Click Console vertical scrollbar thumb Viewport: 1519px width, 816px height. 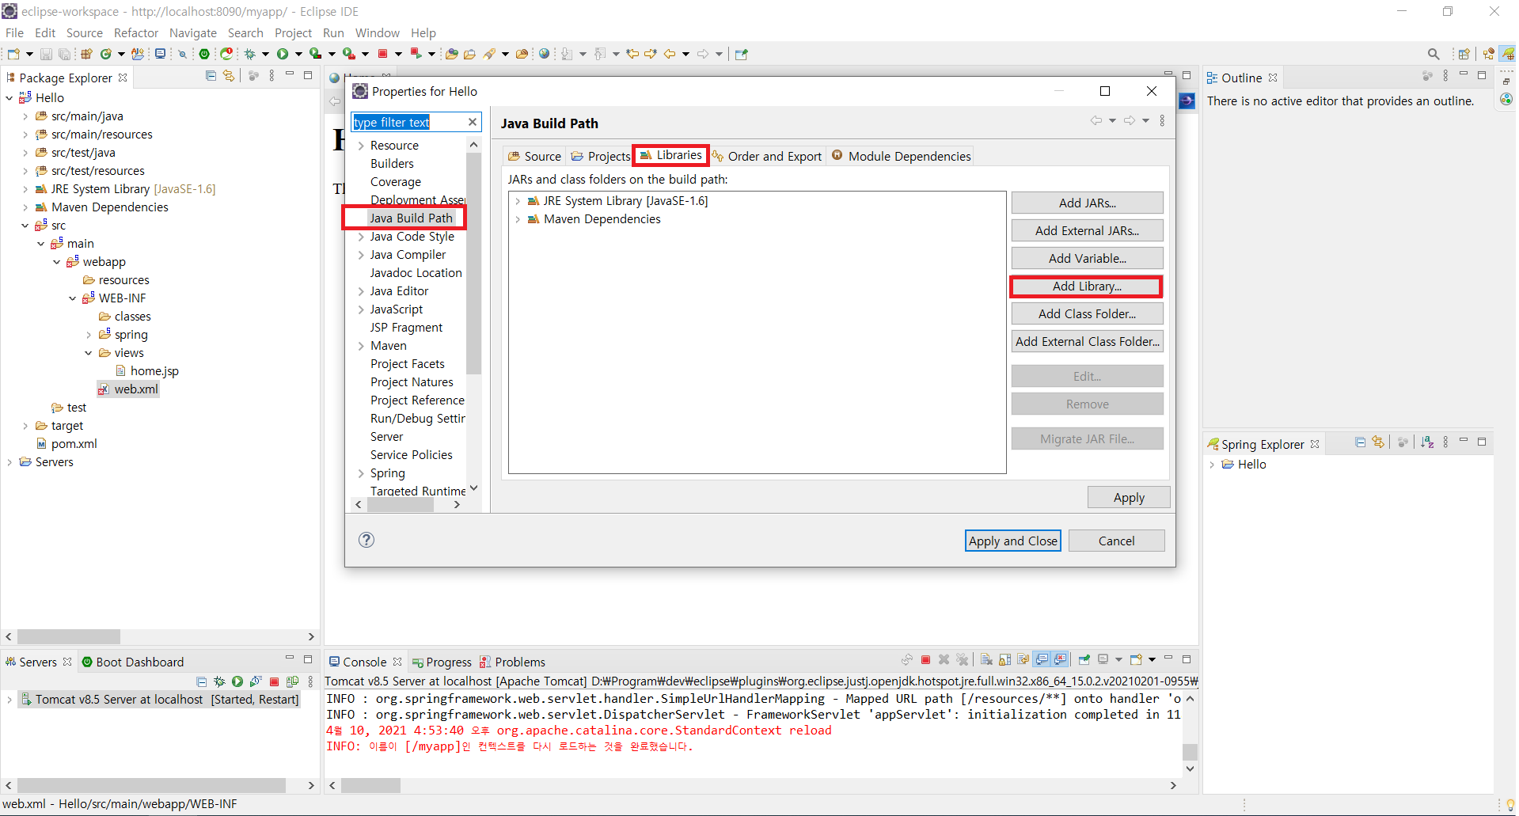coord(1190,751)
